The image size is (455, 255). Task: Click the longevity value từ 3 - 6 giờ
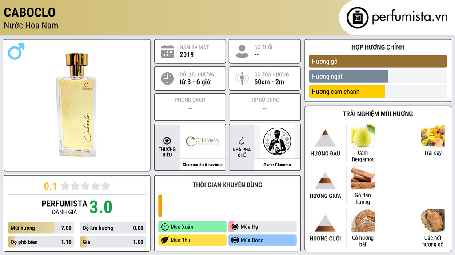pyautogui.click(x=195, y=82)
